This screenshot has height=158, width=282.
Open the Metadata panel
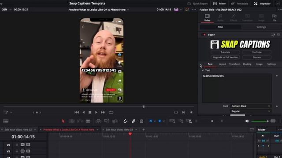coord(240,4)
